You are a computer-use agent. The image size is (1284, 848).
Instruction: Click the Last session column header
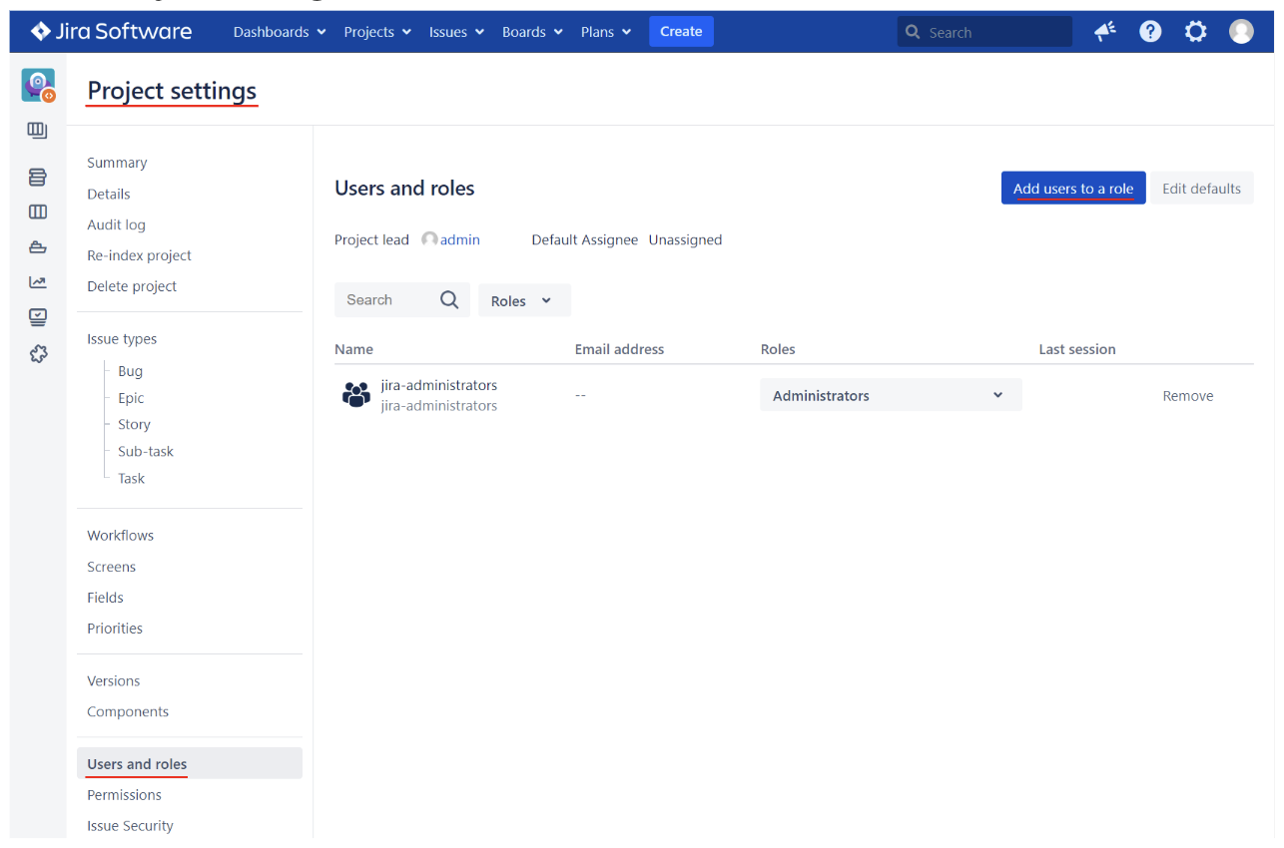pyautogui.click(x=1077, y=349)
